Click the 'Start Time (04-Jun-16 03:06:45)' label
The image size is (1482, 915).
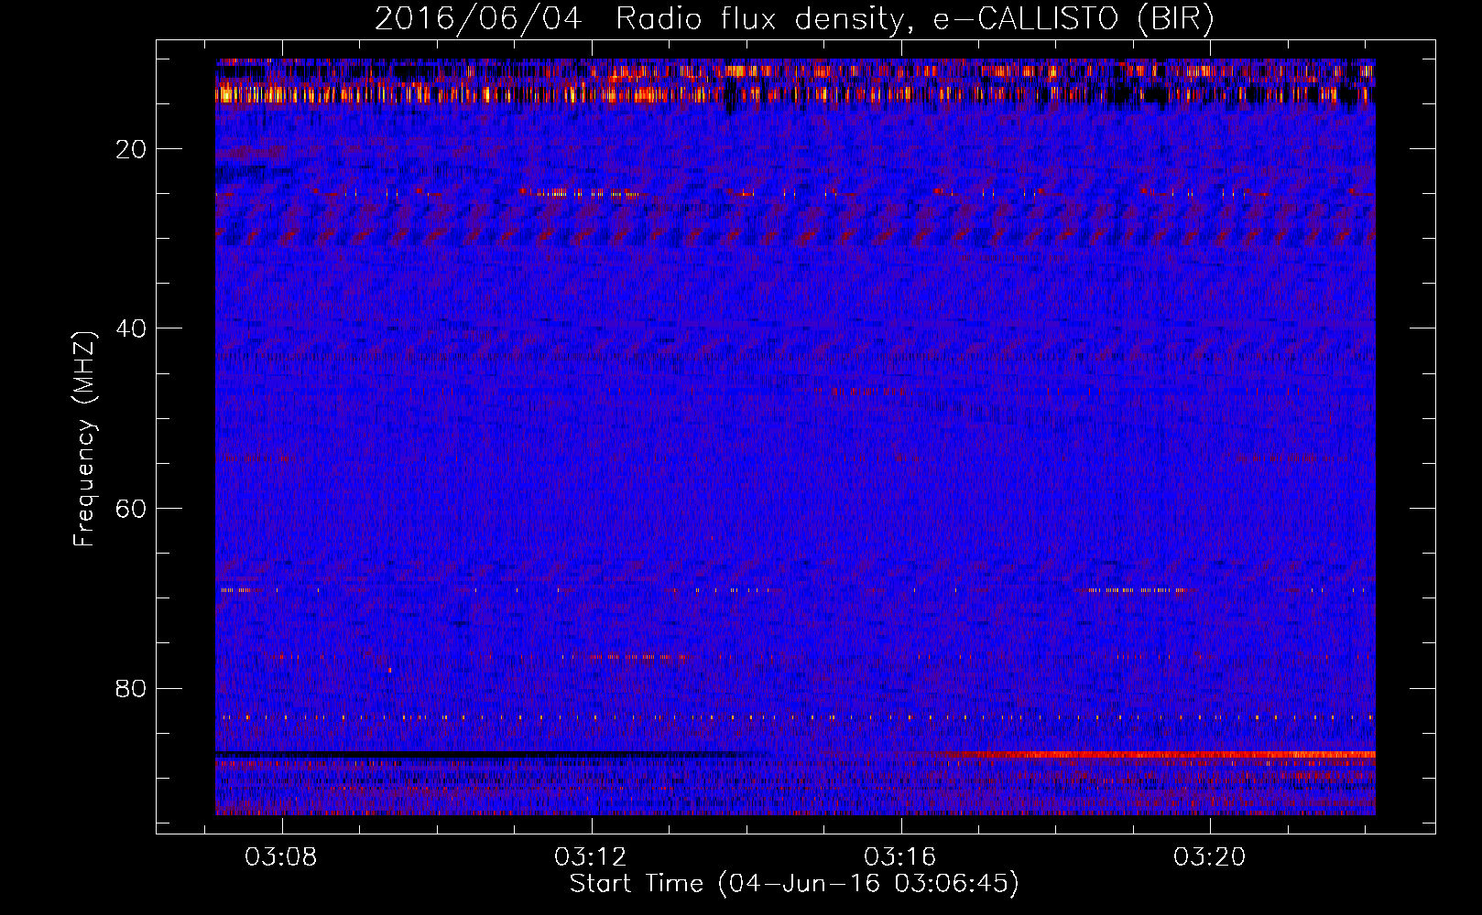[x=794, y=884]
